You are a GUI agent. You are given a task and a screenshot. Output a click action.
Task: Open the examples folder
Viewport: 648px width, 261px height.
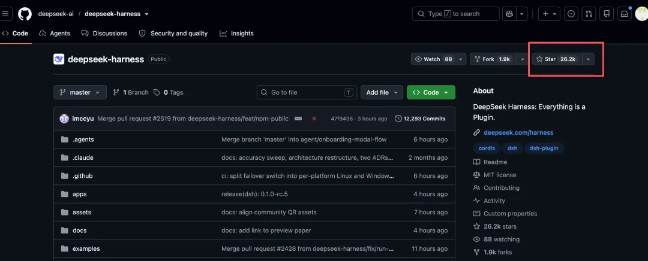pos(86,248)
